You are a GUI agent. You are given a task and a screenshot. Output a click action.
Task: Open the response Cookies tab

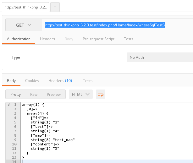pyautogui.click(x=32, y=81)
